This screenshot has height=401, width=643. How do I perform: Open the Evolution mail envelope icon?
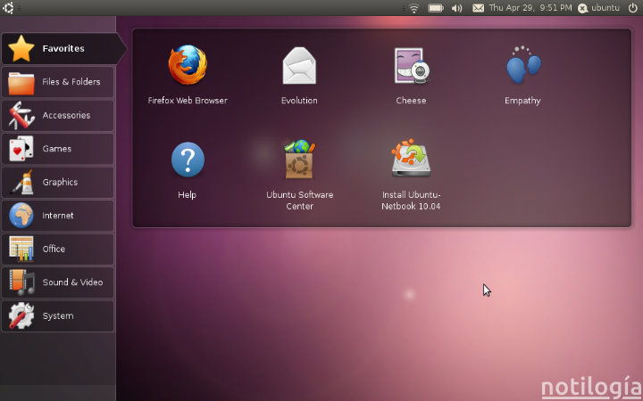pos(299,65)
